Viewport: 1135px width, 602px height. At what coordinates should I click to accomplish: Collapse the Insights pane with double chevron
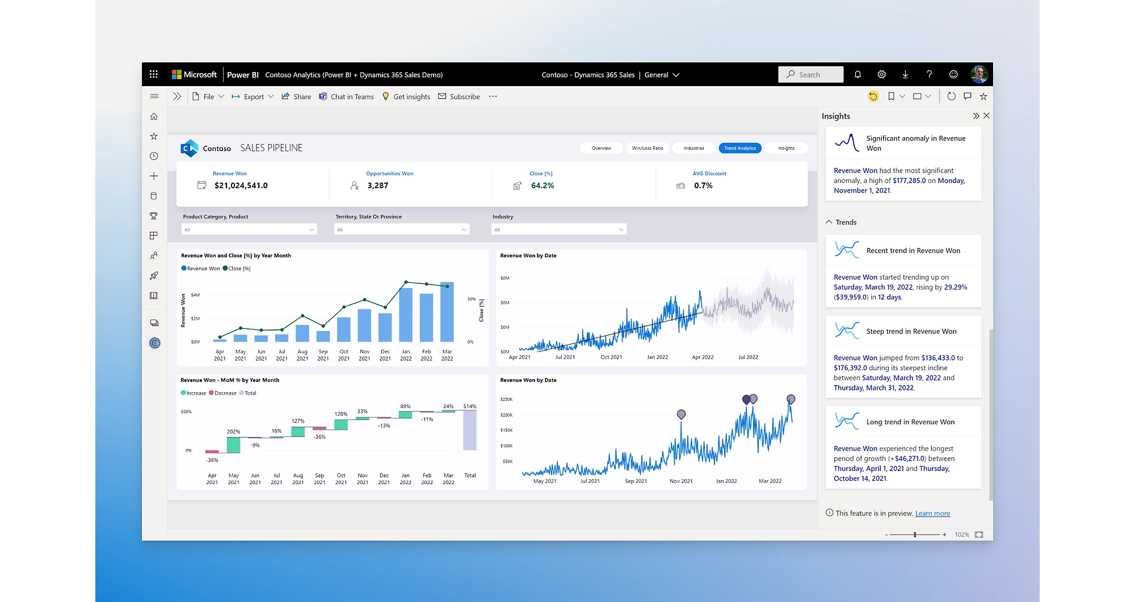[x=976, y=116]
